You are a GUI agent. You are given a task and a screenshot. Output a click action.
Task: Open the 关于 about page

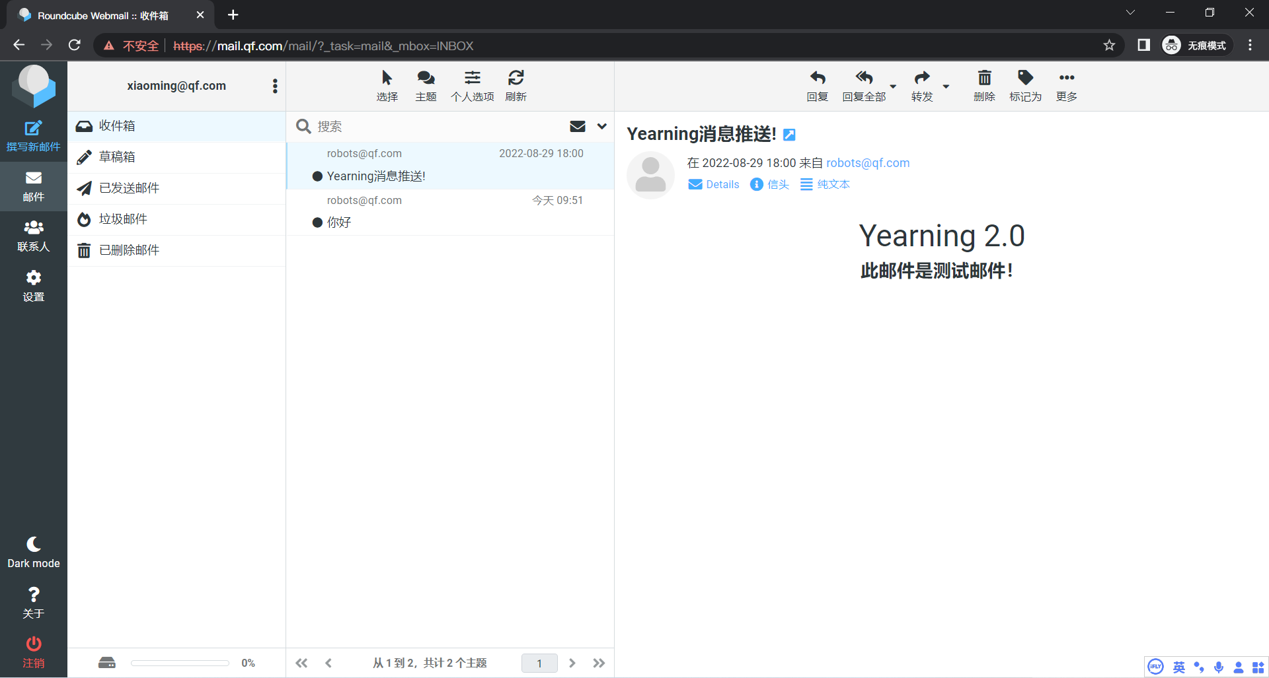tap(33, 603)
